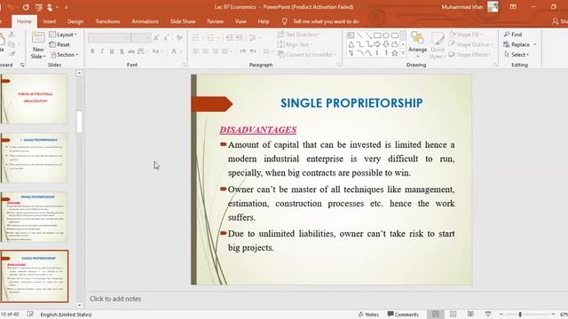
Task: Select the Down Arrow shape
Action: point(386,44)
